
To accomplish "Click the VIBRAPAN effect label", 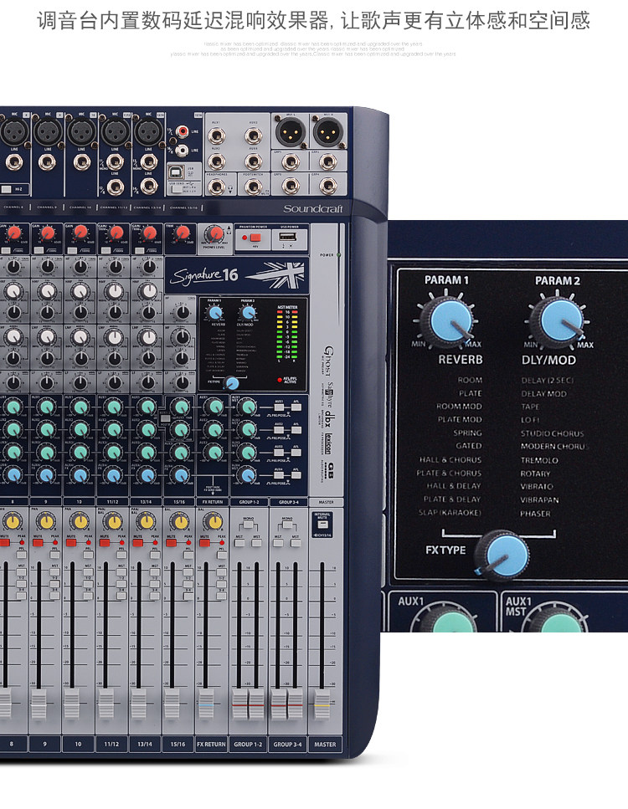I will 539,500.
